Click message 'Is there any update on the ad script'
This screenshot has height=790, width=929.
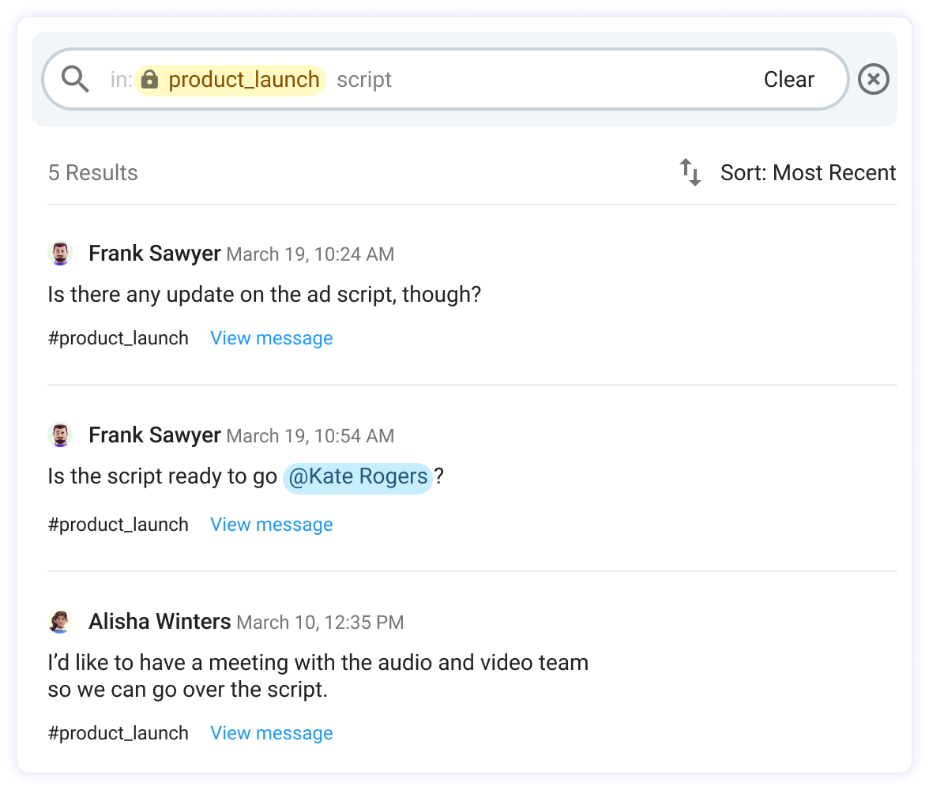pos(264,295)
